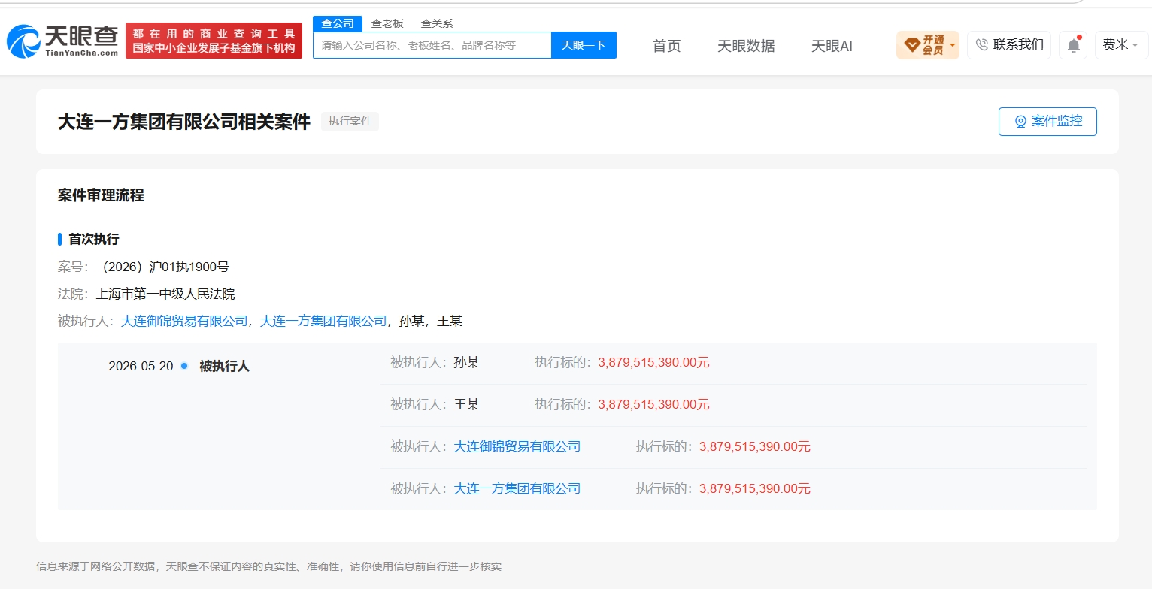The width and height of the screenshot is (1152, 589).
Task: Click the amount in 孙某's row
Action: click(654, 362)
